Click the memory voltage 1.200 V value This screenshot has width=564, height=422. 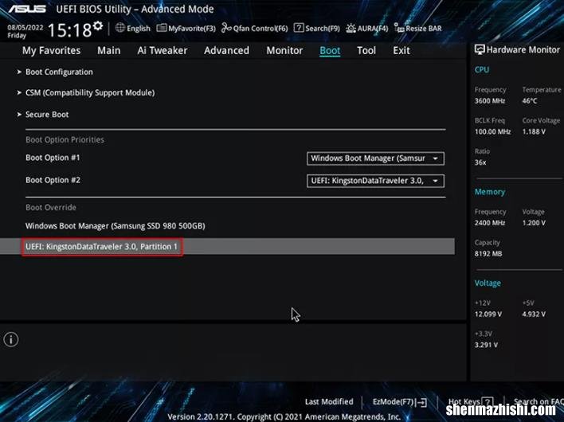click(x=534, y=223)
